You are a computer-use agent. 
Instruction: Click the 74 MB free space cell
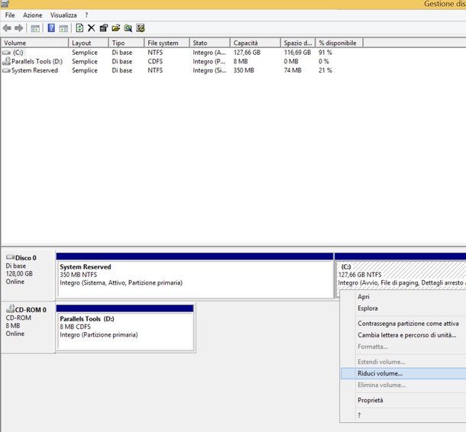coord(293,70)
